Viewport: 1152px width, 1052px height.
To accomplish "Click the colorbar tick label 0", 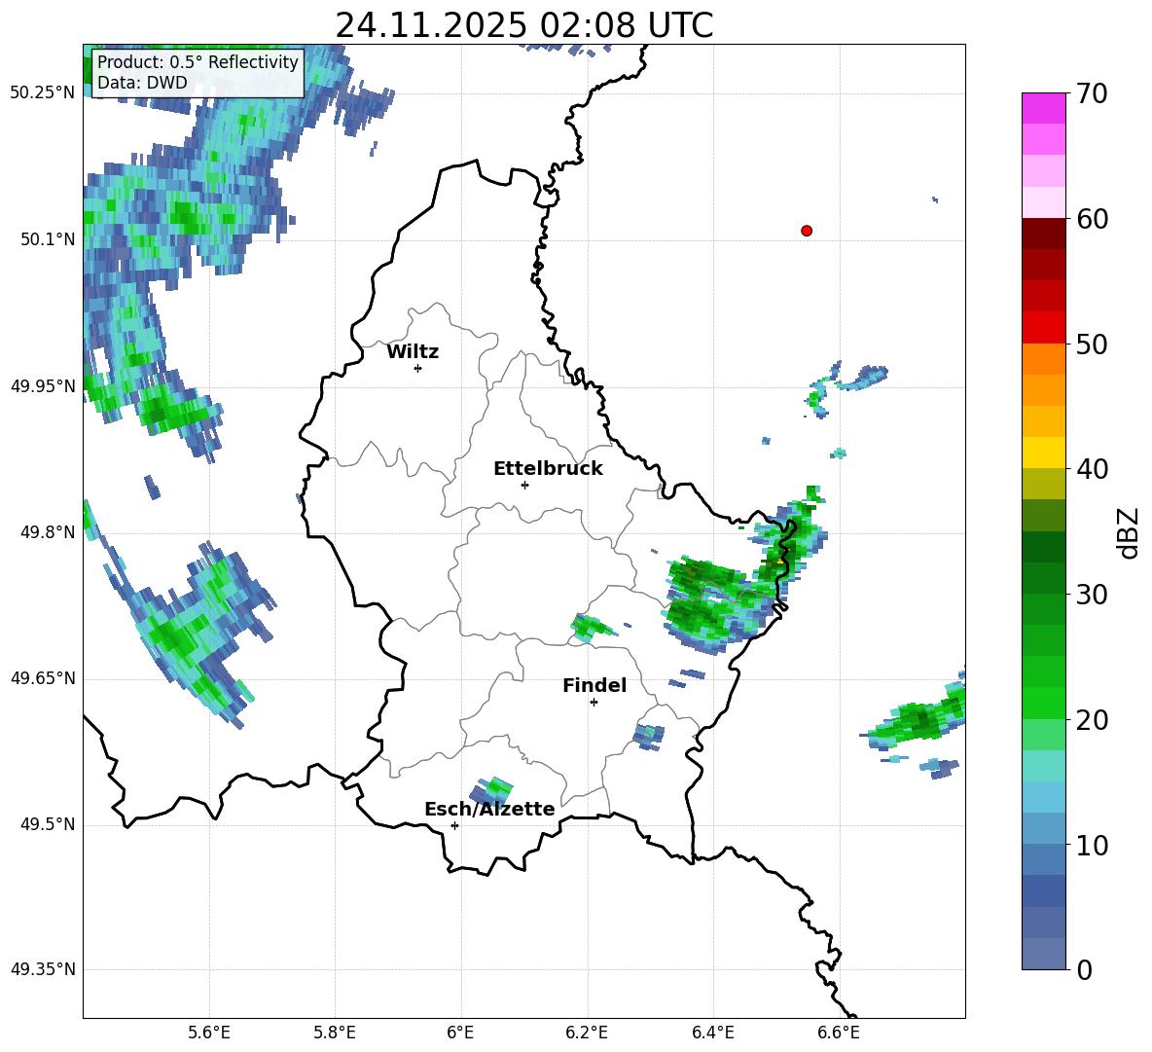I will pos(1085,970).
